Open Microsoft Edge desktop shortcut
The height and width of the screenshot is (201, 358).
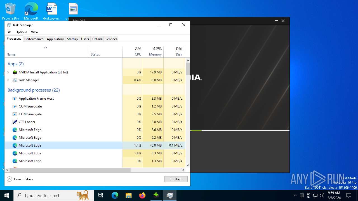31,11
